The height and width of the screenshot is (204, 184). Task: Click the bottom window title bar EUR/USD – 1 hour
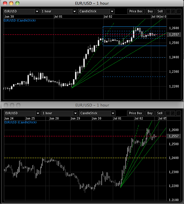(x=92, y=105)
